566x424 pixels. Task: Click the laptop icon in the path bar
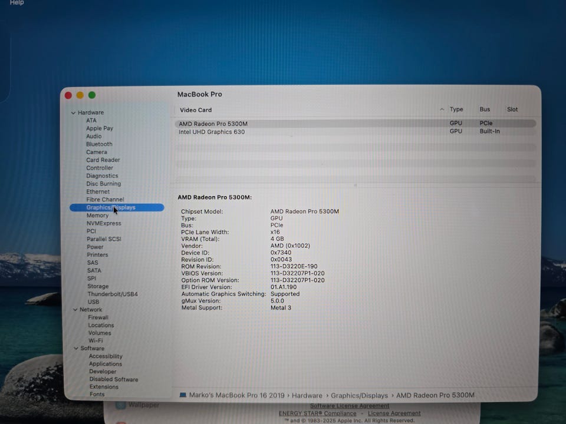pos(183,395)
